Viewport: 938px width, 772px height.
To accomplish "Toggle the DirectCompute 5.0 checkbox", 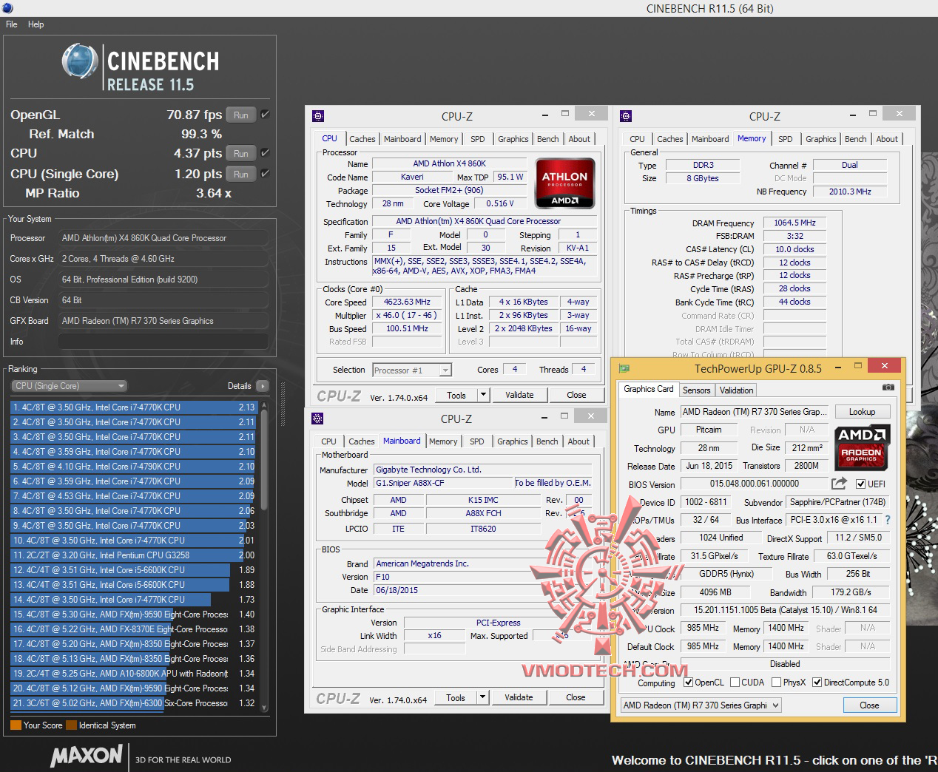I will [817, 683].
